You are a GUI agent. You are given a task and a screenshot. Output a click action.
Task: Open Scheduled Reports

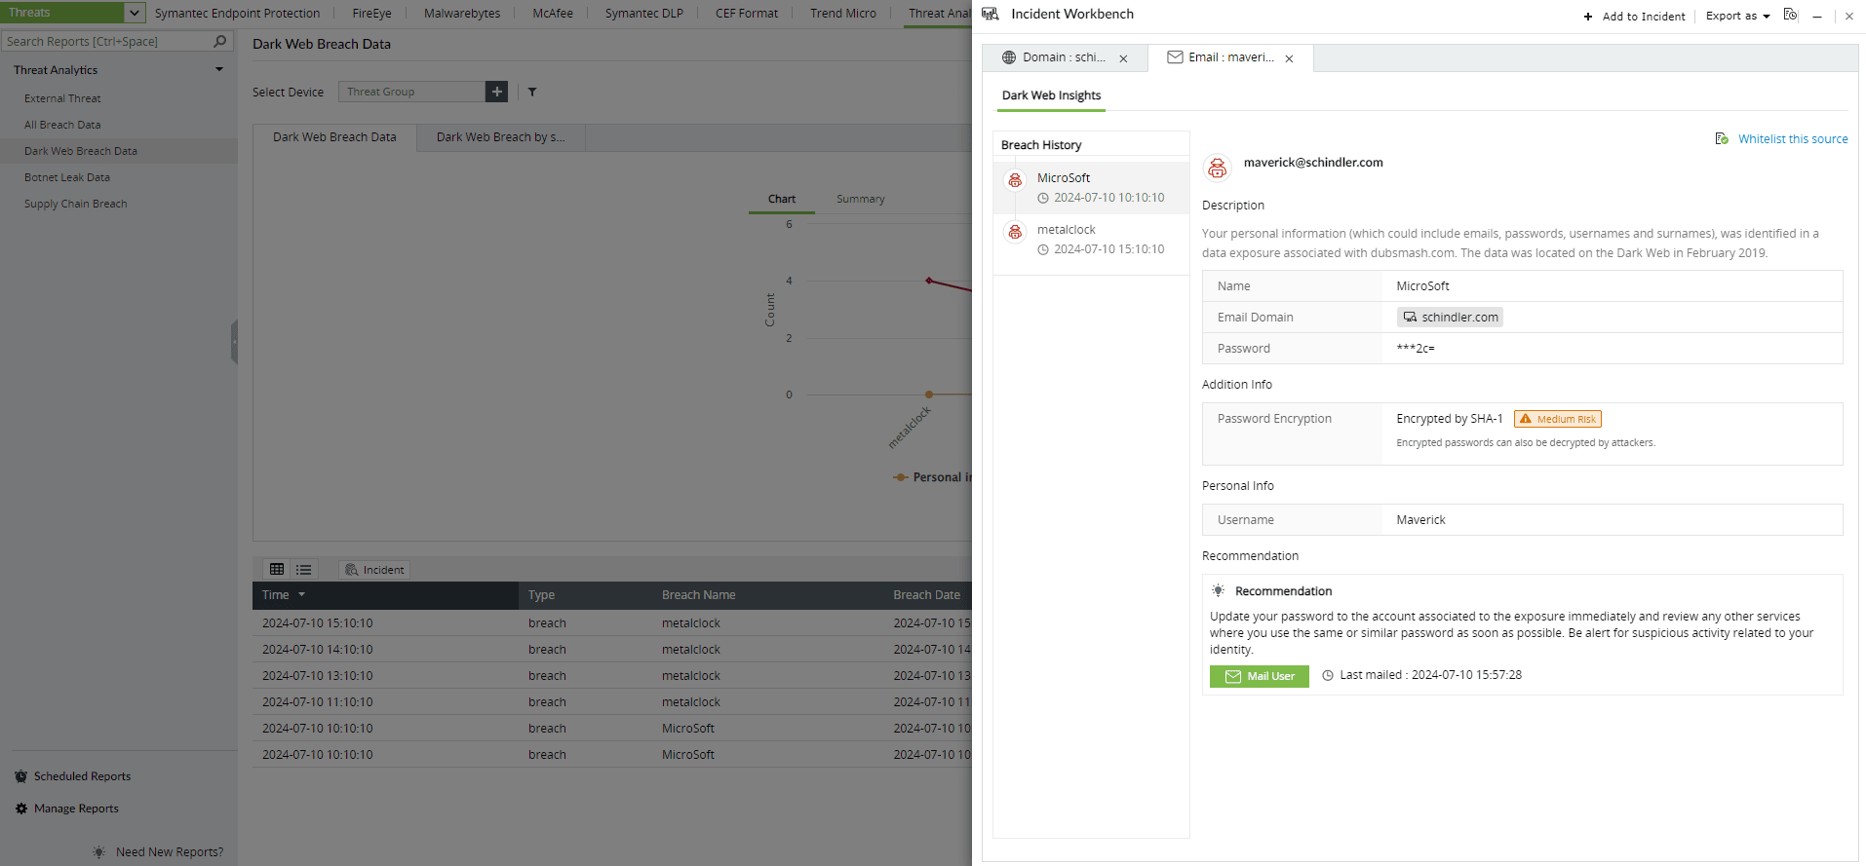point(82,776)
